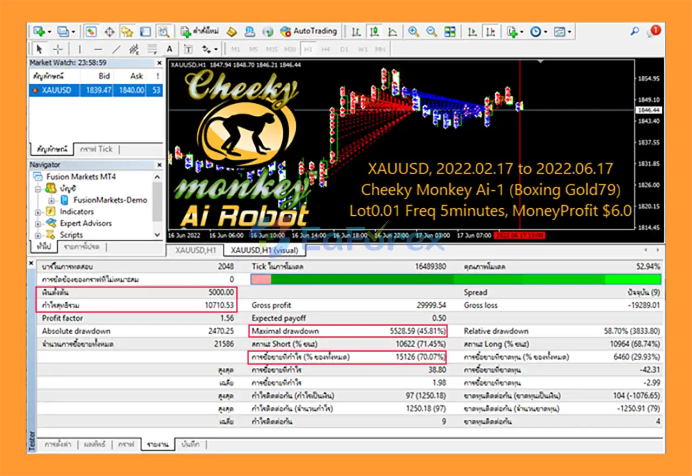Viewport: 692px width, 476px height.
Task: Toggle the chart shift button
Action: point(491,32)
